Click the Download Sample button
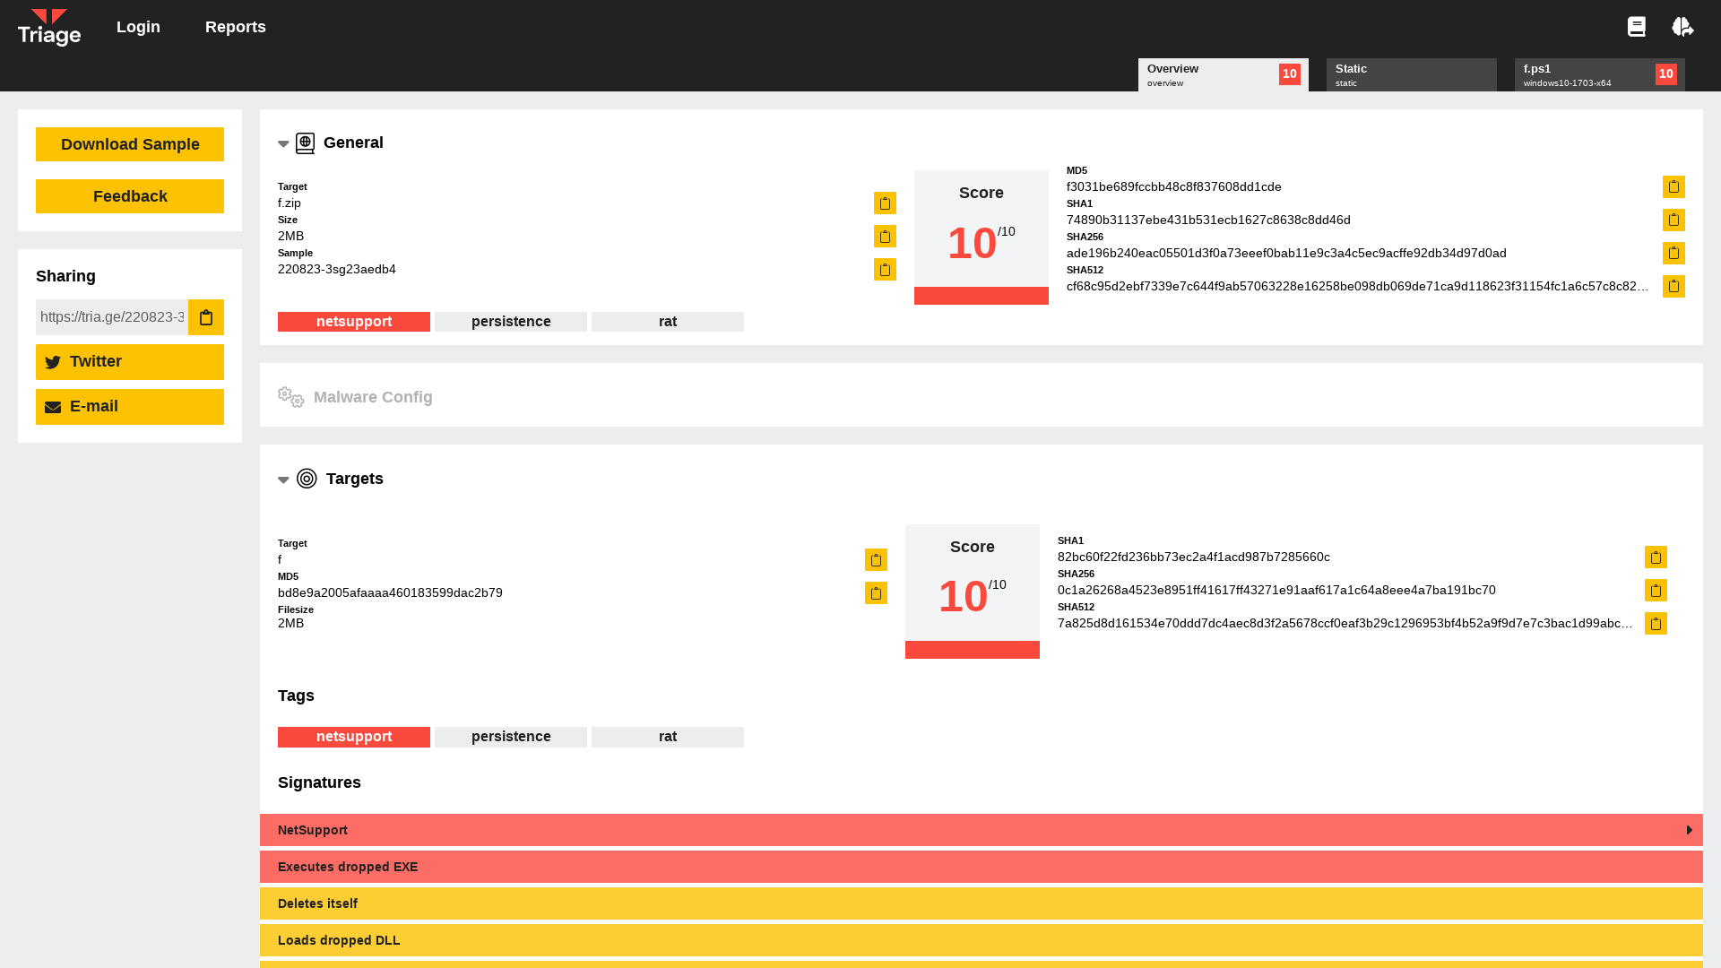This screenshot has width=1721, height=968. click(129, 143)
